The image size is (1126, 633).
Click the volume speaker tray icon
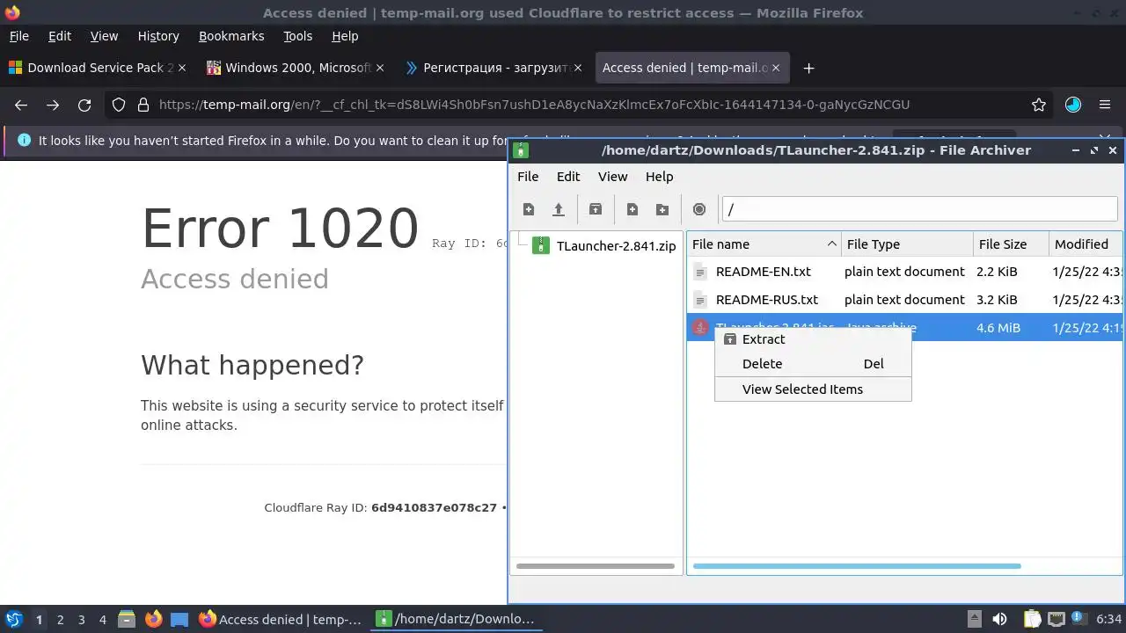click(999, 619)
